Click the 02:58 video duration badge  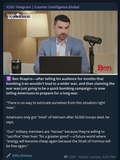(10, 15)
